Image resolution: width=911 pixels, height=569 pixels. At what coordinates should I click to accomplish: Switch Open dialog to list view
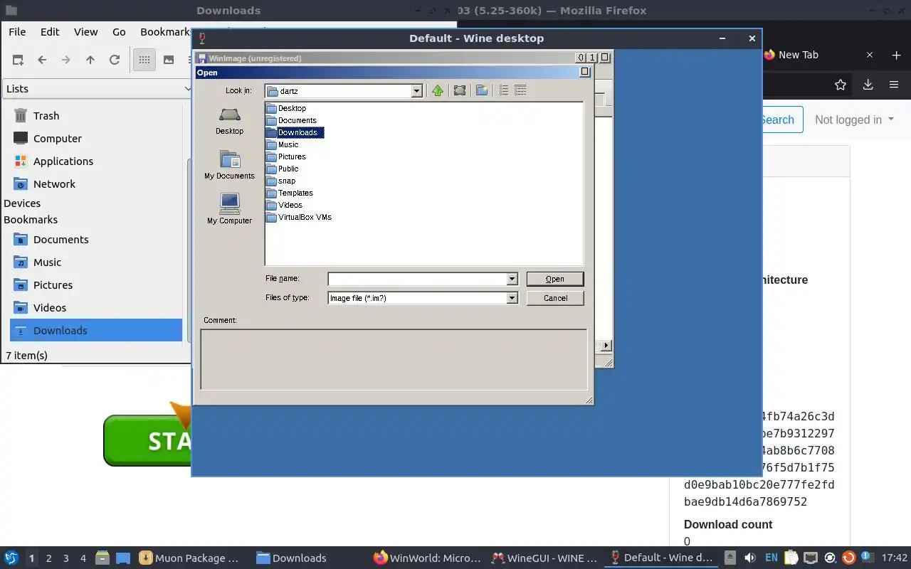point(504,90)
